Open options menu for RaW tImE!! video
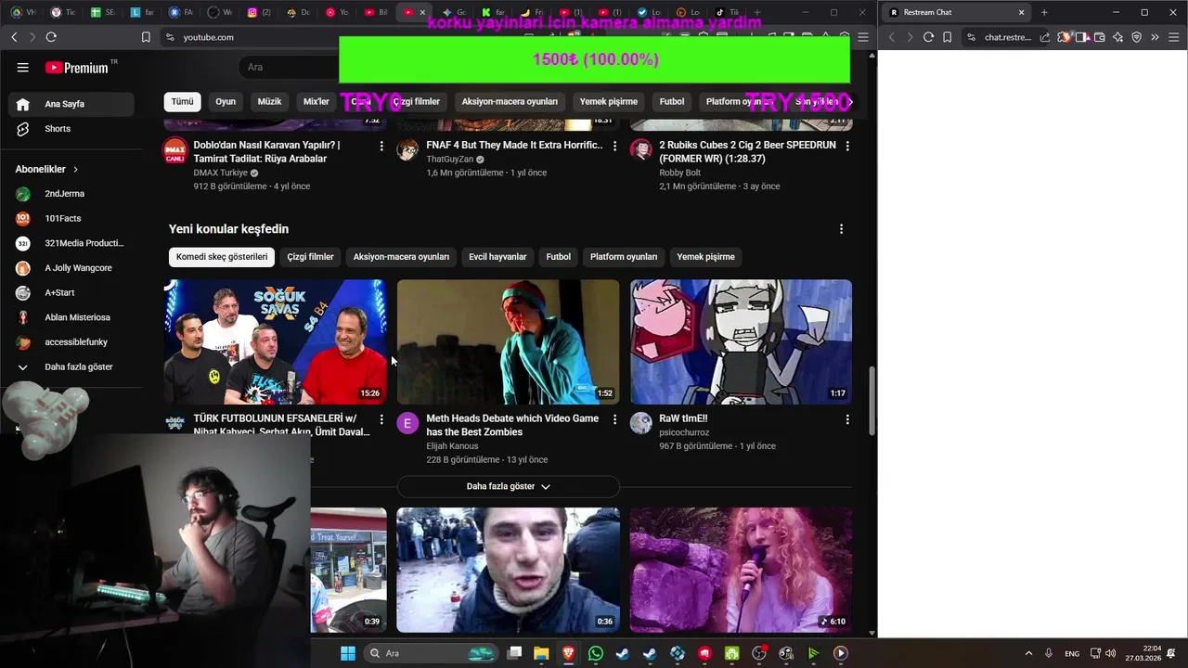The image size is (1188, 668). (847, 419)
